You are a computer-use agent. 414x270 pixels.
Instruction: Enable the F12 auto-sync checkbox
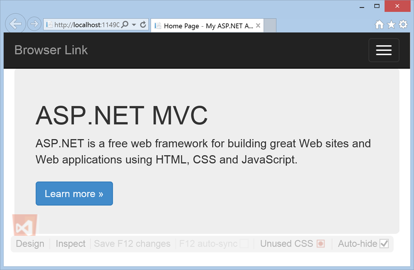[244, 244]
